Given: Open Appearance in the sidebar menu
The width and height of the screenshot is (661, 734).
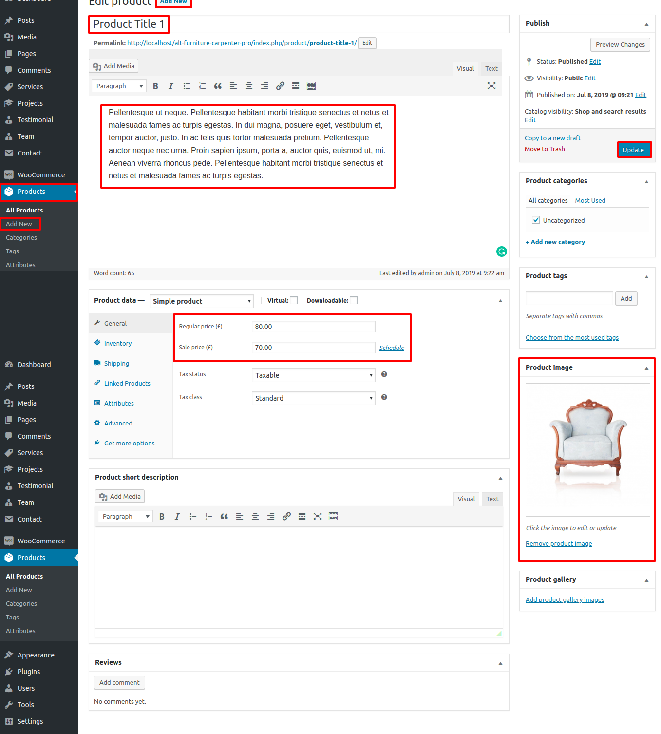Looking at the screenshot, I should (39, 655).
